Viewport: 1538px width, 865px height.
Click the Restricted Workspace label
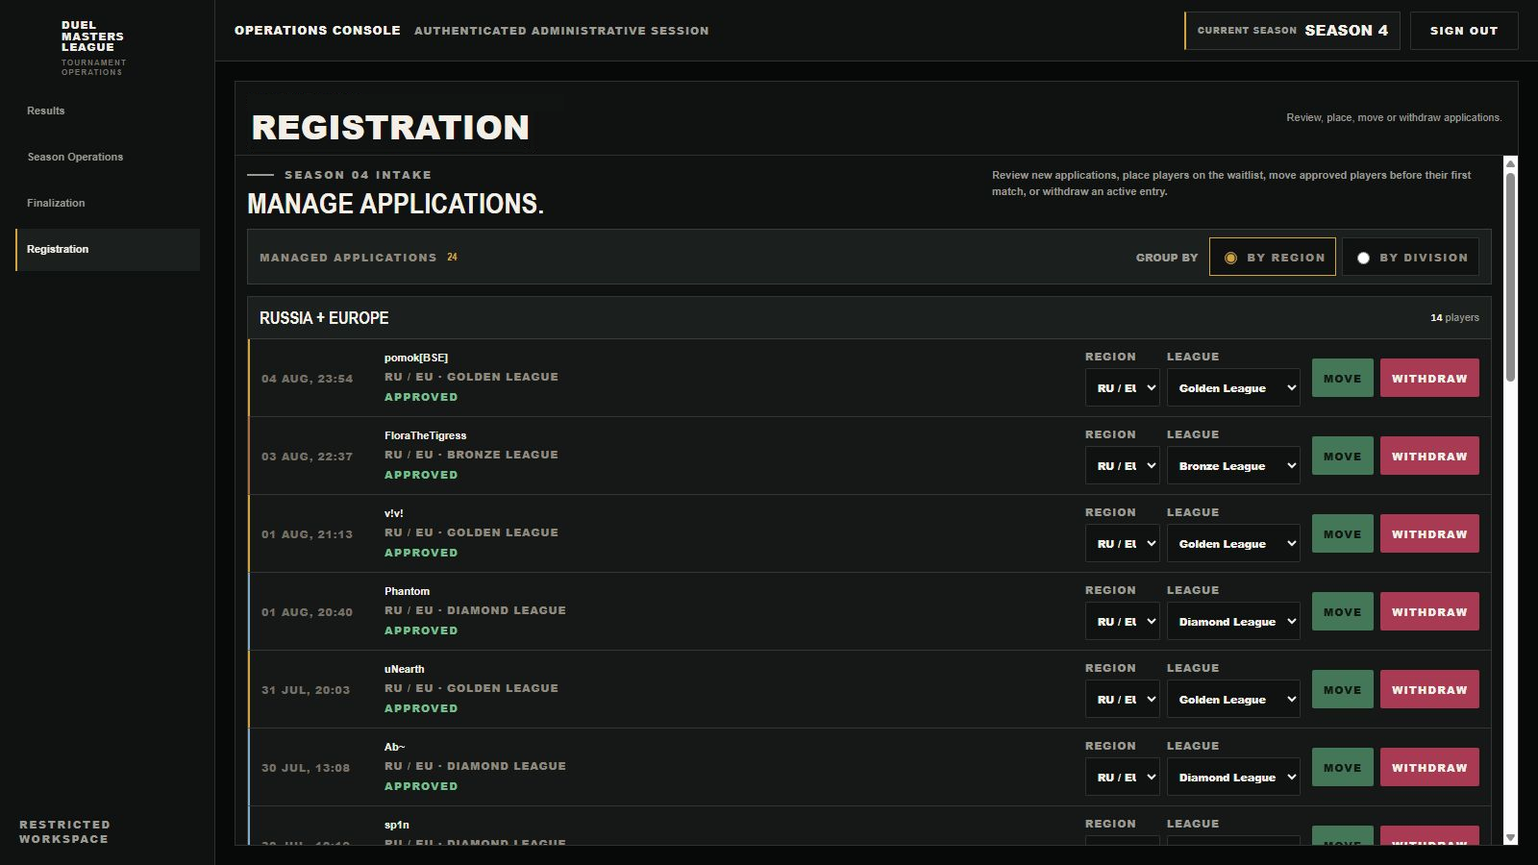coord(64,831)
